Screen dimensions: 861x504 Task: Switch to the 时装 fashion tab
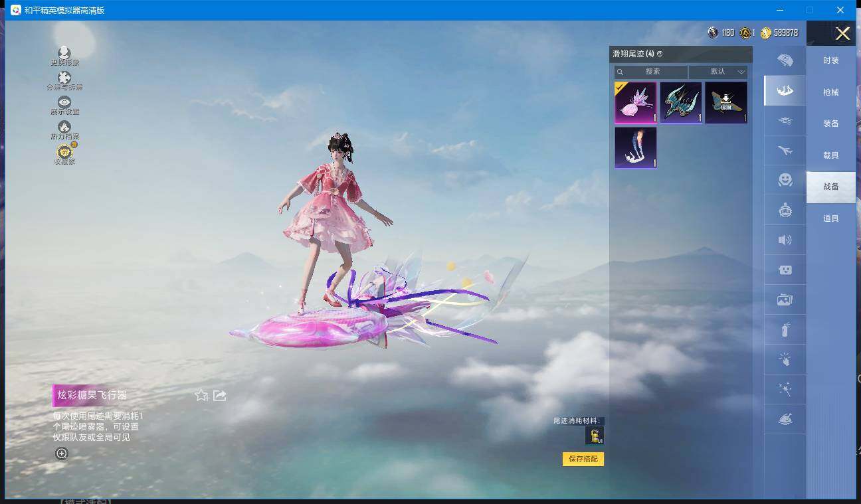[x=831, y=60]
